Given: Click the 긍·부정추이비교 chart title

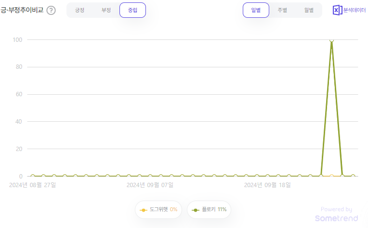Looking at the screenshot, I should [x=22, y=10].
